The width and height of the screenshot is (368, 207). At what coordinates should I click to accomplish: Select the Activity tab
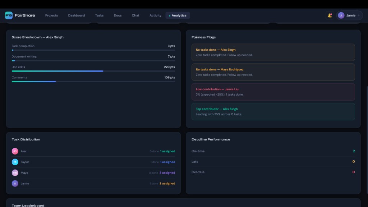pyautogui.click(x=155, y=15)
